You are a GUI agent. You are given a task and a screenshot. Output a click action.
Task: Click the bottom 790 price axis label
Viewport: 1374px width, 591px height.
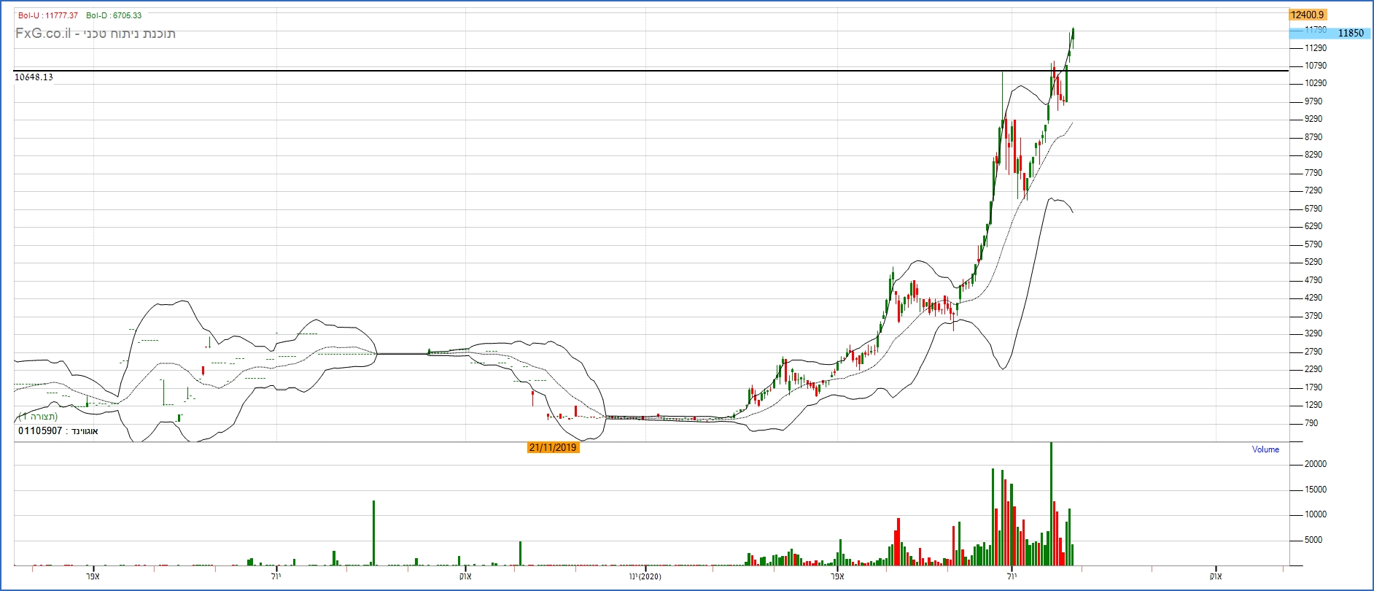[1311, 423]
